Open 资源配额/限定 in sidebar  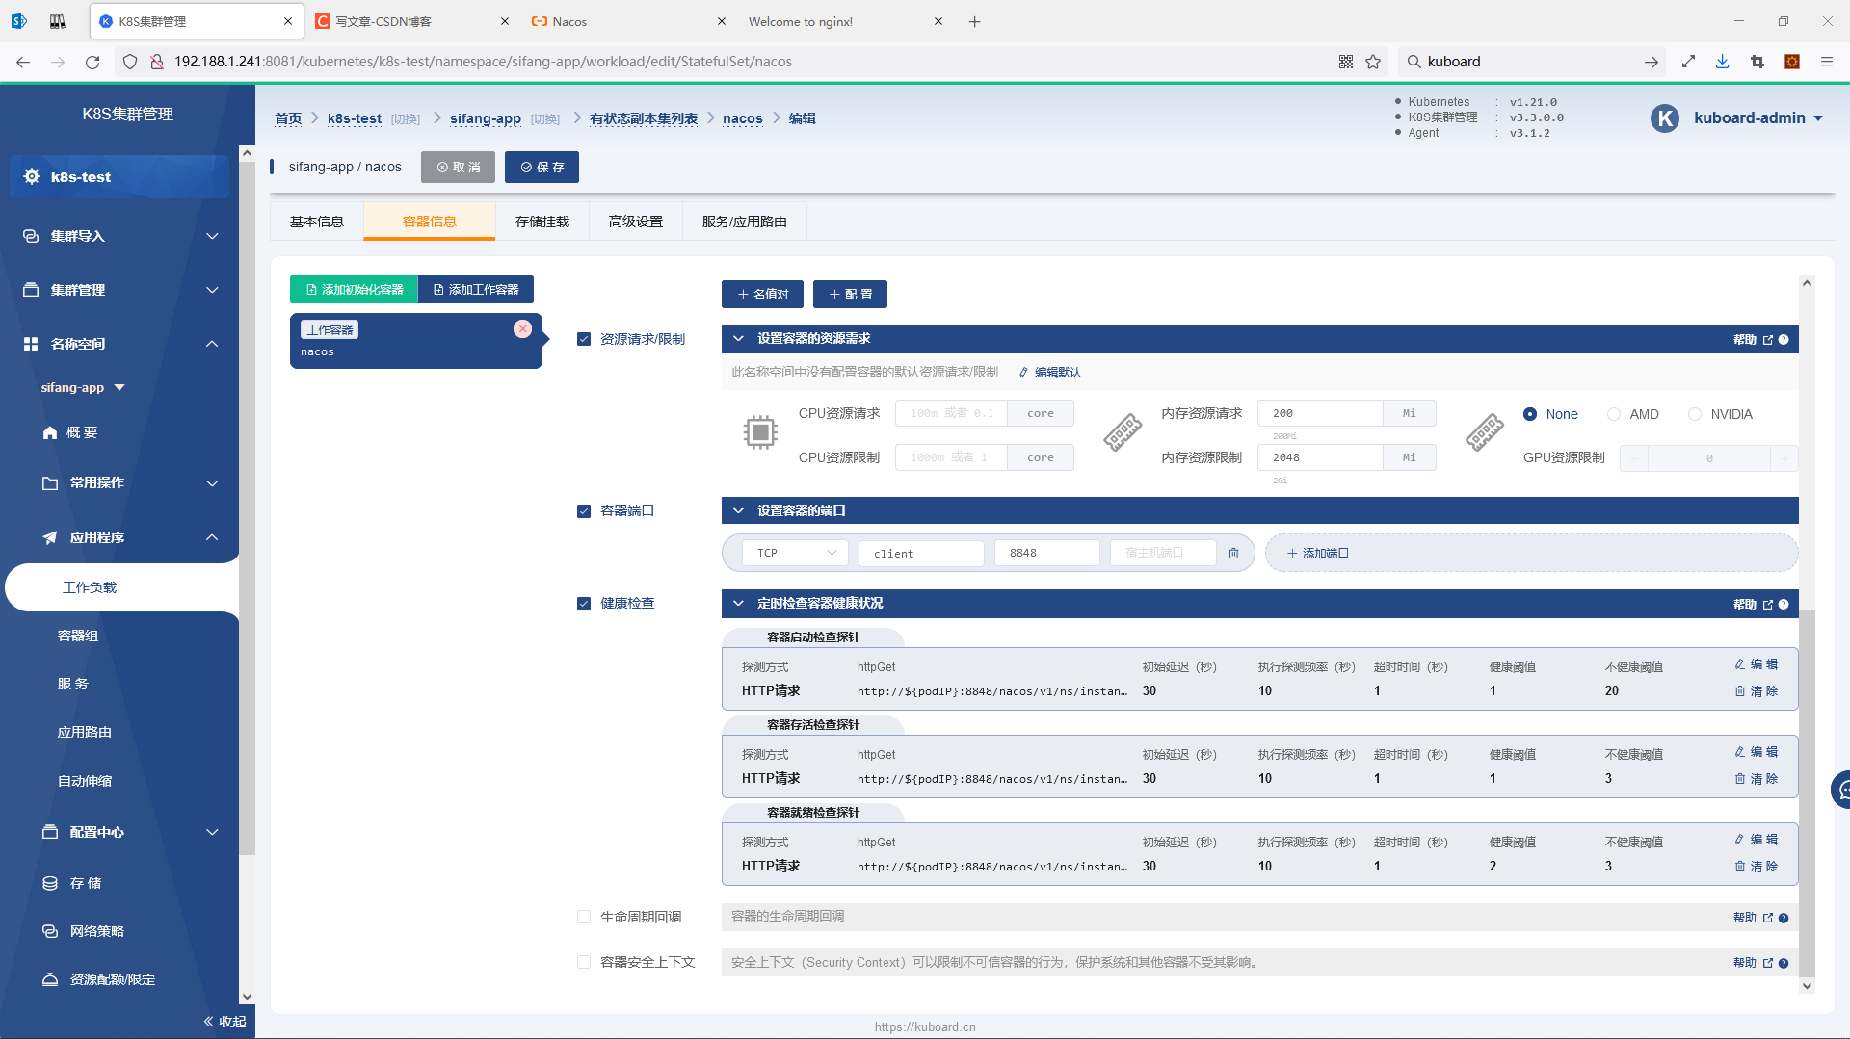(98, 979)
